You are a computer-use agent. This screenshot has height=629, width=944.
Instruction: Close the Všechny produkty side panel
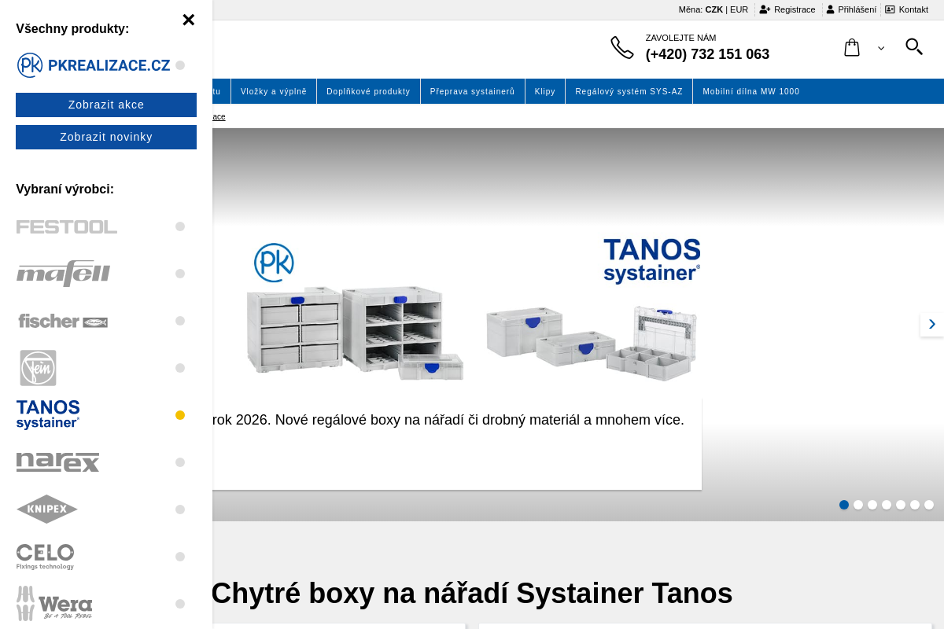click(188, 20)
